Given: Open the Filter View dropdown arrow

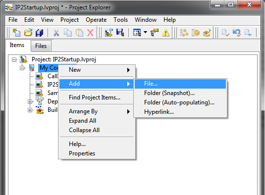Looking at the screenshot, I should [145, 32].
